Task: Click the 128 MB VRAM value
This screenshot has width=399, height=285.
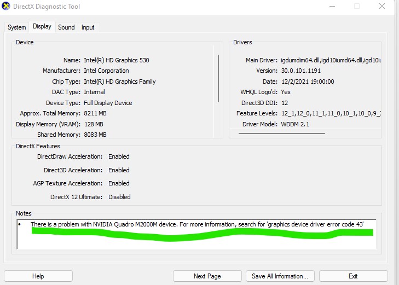Action: (x=94, y=124)
